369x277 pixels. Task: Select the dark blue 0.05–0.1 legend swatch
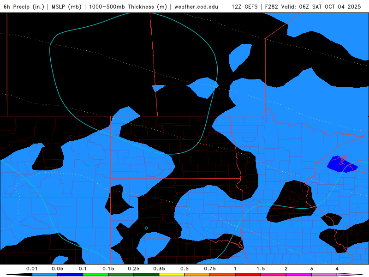tap(70, 275)
